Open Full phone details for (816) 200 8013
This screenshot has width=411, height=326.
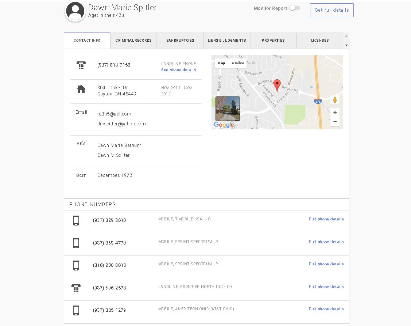[326, 264]
